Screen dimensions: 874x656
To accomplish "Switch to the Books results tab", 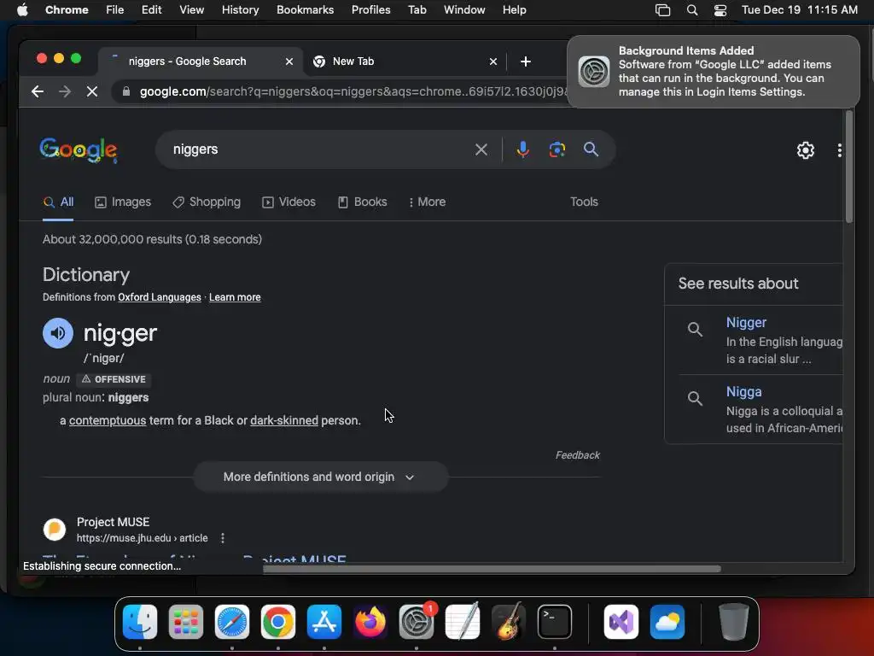I will 362,202.
